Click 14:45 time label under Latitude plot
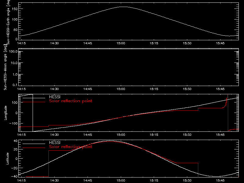Screen dimensions: 244x183 (x=88, y=181)
